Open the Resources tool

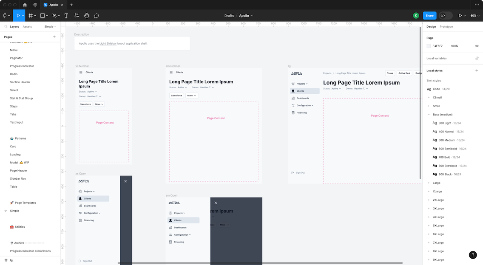coord(77,16)
